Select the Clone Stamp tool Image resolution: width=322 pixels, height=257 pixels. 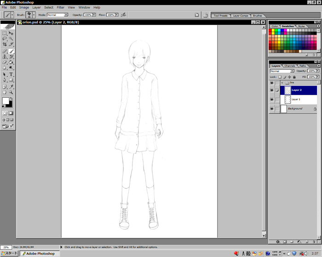[x=5, y=57]
